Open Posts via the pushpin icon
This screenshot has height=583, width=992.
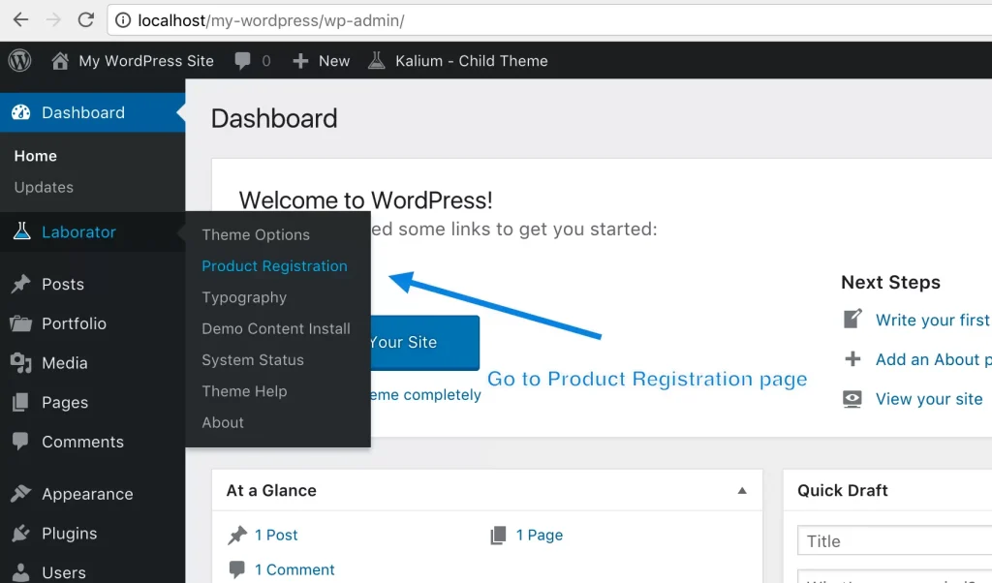coord(20,285)
